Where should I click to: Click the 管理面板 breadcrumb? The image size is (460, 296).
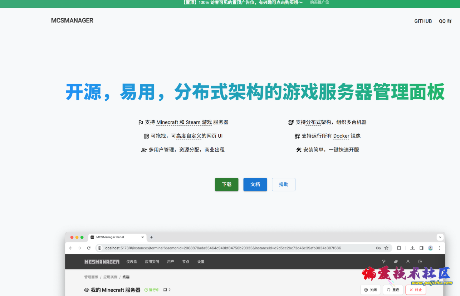pyautogui.click(x=91, y=277)
